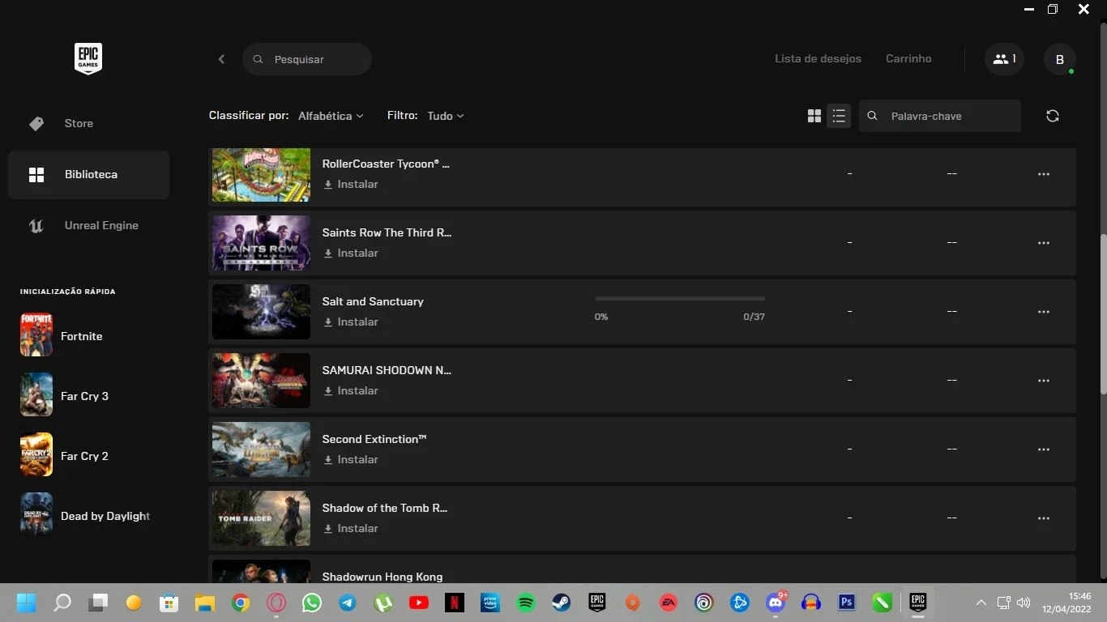Open Spotify from taskbar
The image size is (1107, 622).
point(526,603)
